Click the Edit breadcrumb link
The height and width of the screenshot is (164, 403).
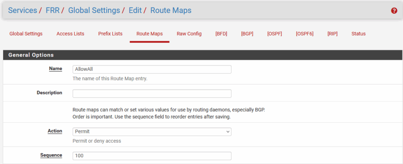pos(135,10)
